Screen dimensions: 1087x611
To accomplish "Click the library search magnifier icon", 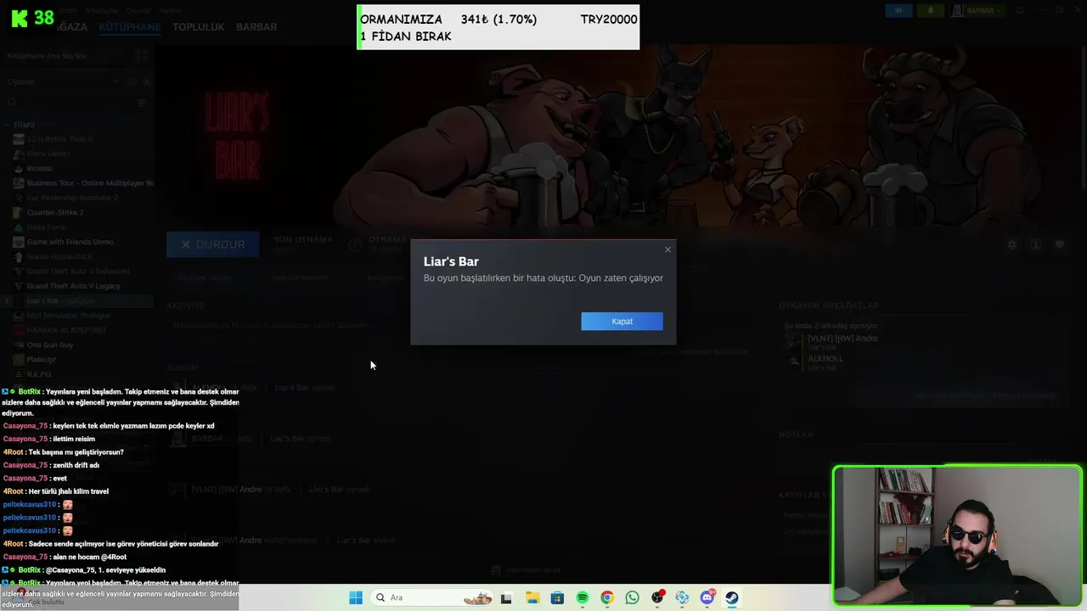I will [12, 103].
